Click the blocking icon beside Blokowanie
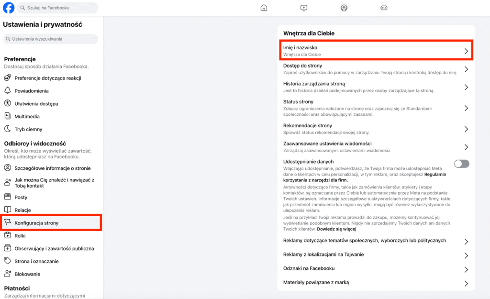This screenshot has height=299, width=490. click(x=8, y=274)
